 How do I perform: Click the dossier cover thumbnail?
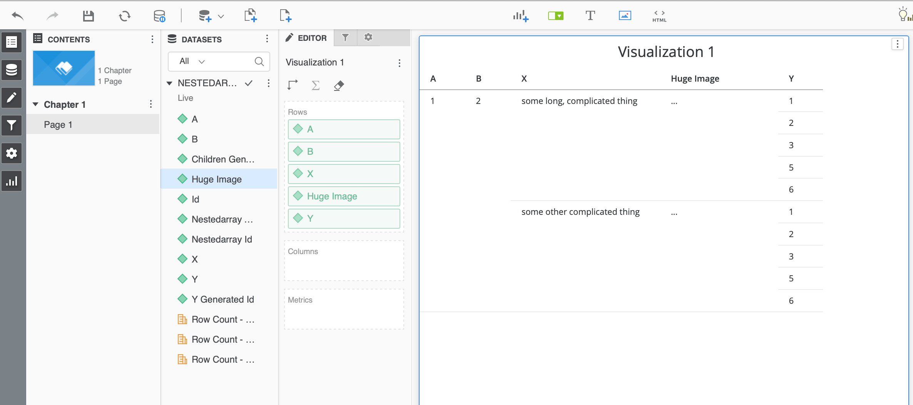(x=64, y=68)
